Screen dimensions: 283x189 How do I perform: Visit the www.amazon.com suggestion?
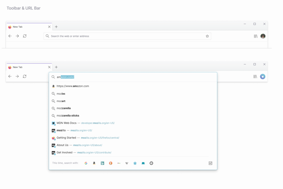point(72,86)
